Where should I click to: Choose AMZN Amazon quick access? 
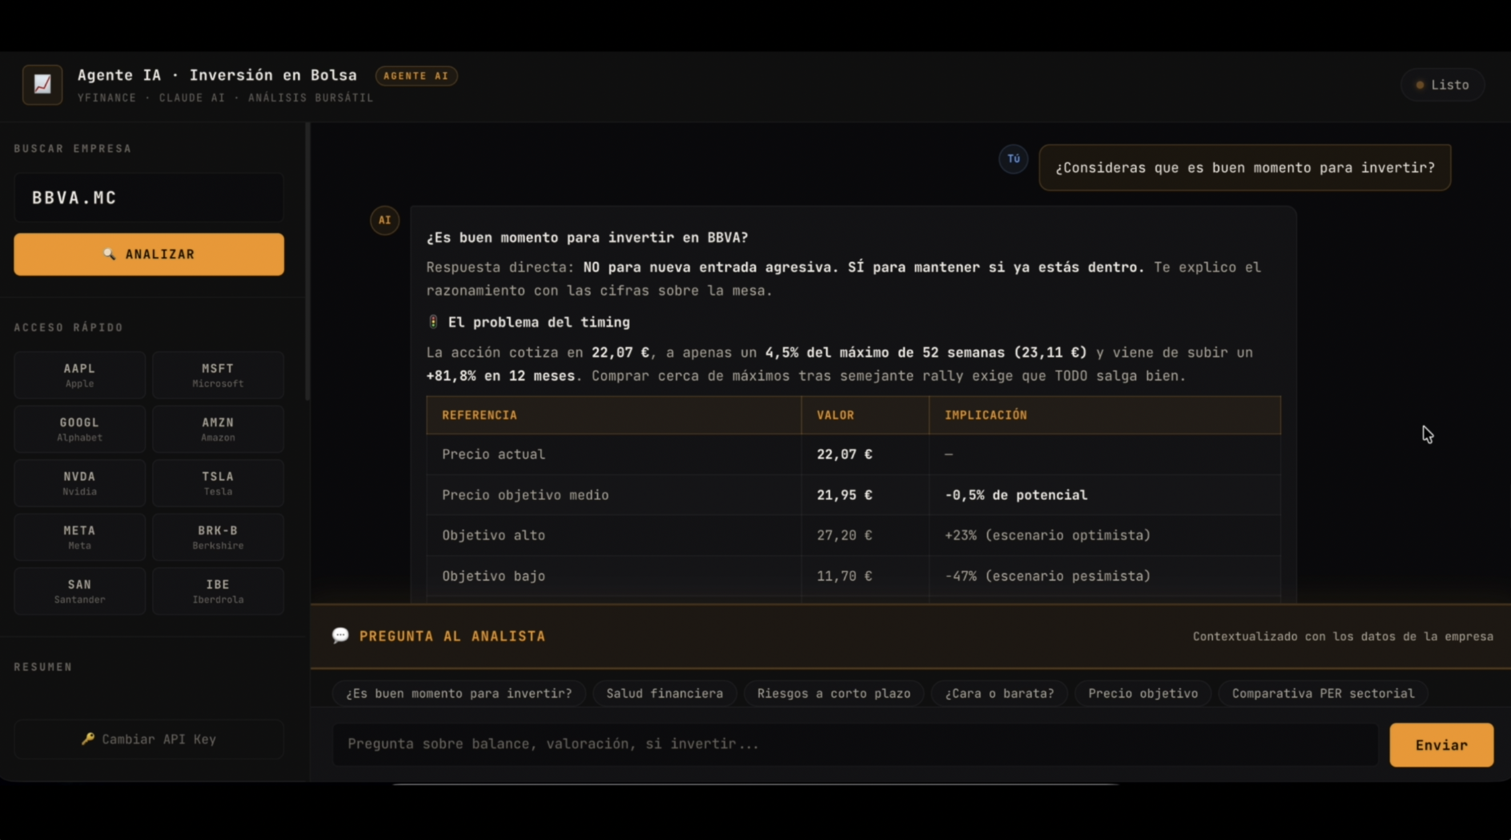(x=218, y=429)
